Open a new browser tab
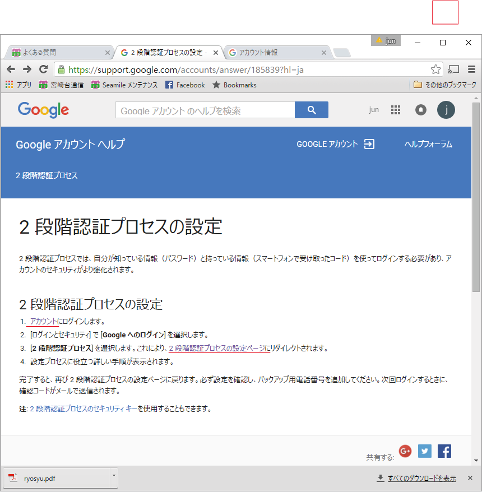The height and width of the screenshot is (492, 482). click(x=342, y=53)
